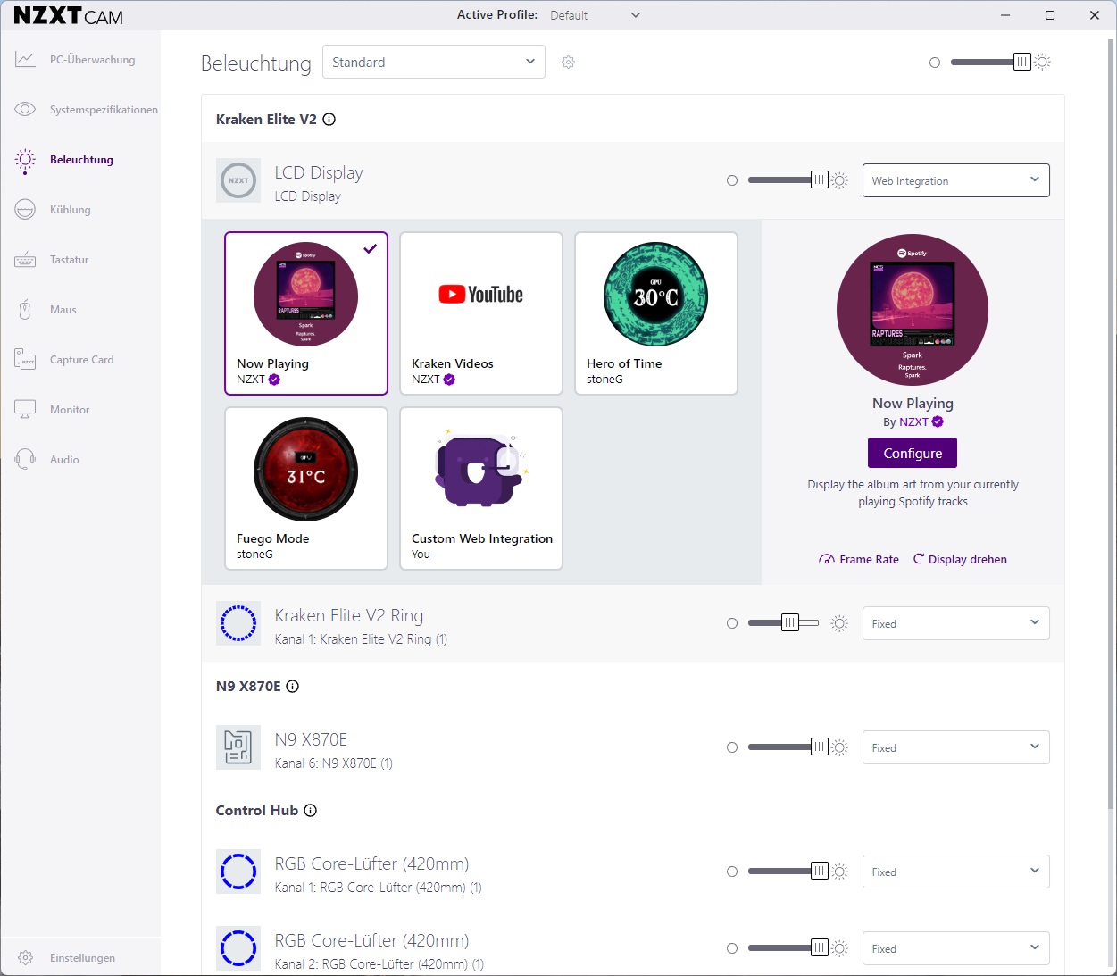The height and width of the screenshot is (976, 1117).
Task: Go to PC-Überwachung in the sidebar
Action: click(80, 60)
